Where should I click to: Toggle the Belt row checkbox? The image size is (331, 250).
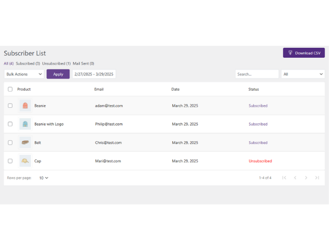coord(10,143)
